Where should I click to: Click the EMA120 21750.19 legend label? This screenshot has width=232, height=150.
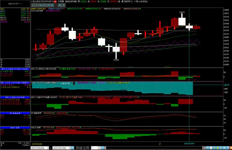(x=112, y=9)
